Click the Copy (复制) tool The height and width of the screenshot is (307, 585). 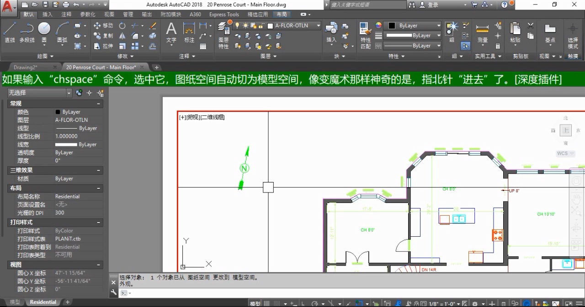tap(103, 36)
